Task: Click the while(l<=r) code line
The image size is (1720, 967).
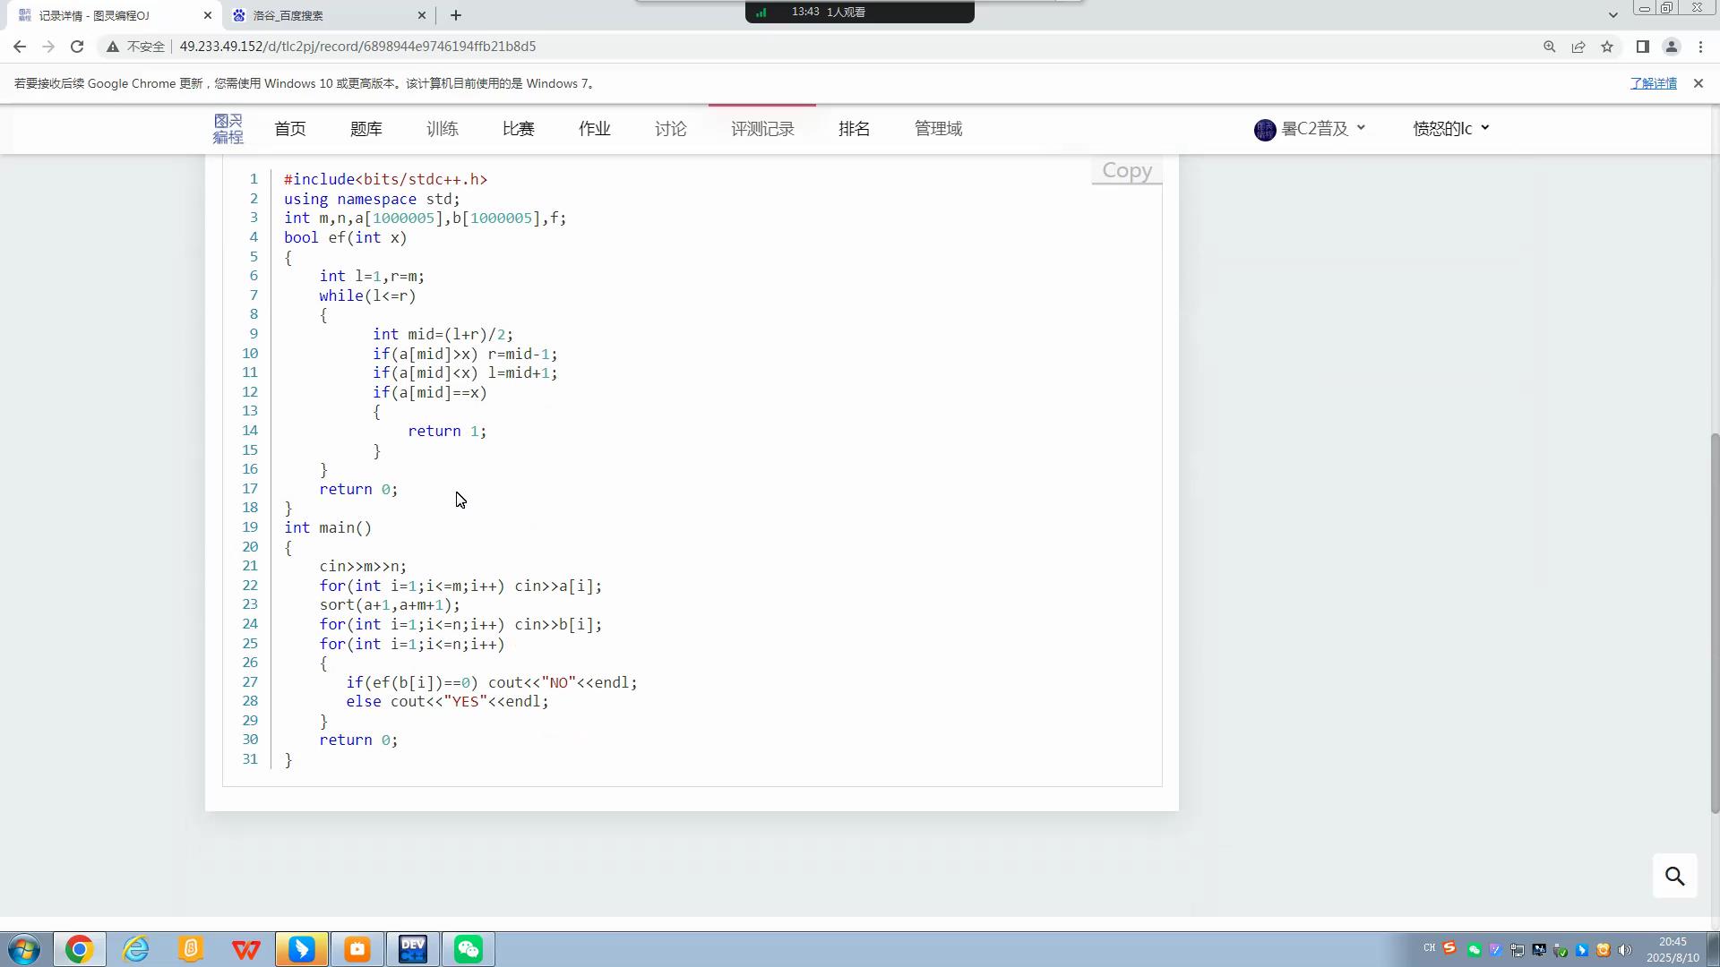Action: [x=367, y=295]
